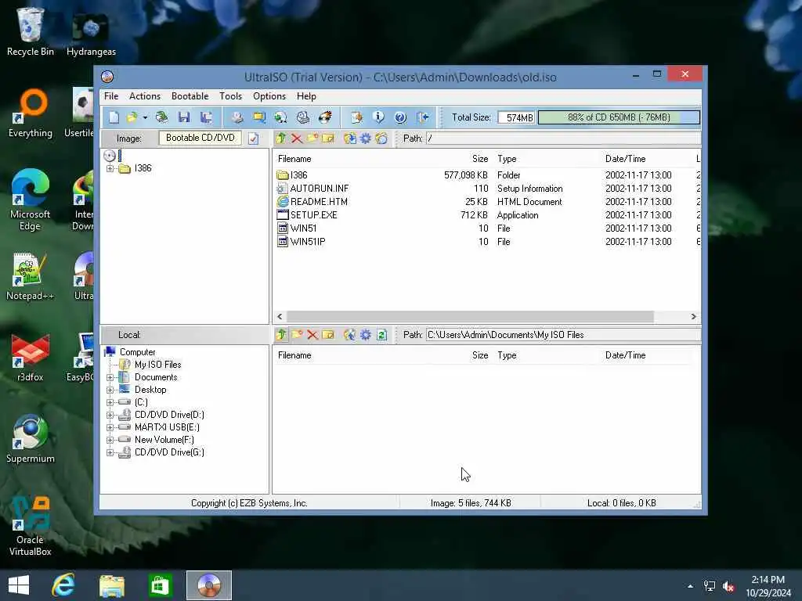Expand the CD/DVD Drive(G:) tree node
Viewport: 802px width, 601px height.
click(x=110, y=452)
